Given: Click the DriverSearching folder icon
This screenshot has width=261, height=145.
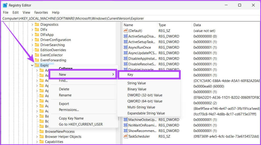Looking at the screenshot, I should tap(37, 45).
